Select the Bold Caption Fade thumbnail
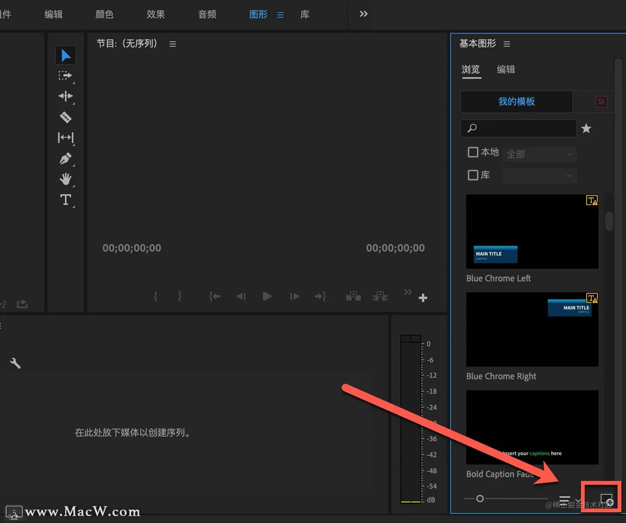 (x=532, y=427)
